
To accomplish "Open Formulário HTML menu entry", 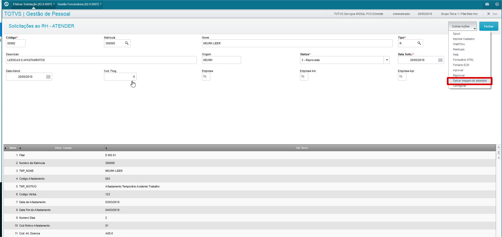I will (x=463, y=60).
